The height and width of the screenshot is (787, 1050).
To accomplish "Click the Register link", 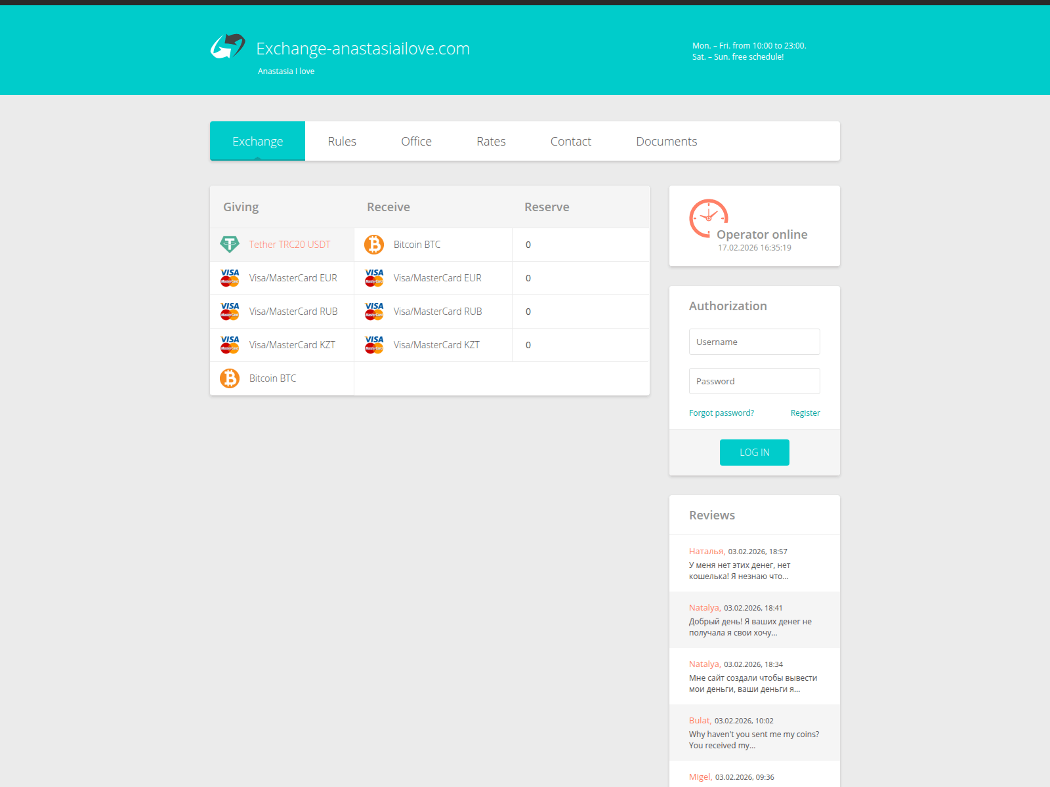I will [805, 413].
